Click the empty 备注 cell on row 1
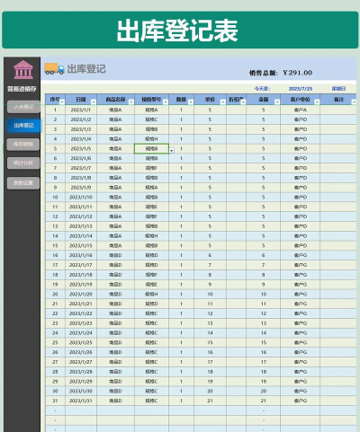This screenshot has height=432, width=360. 338,110
